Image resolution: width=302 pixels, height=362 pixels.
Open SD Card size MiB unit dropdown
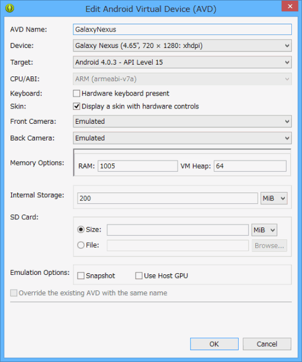coord(264,230)
